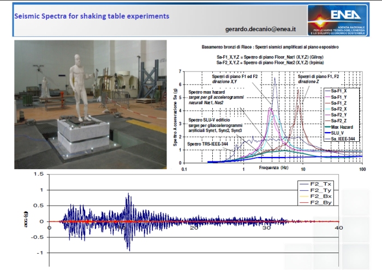Click the 'Frequenza (Hz)' axis label
The height and width of the screenshot is (270, 382).
[x=272, y=170]
